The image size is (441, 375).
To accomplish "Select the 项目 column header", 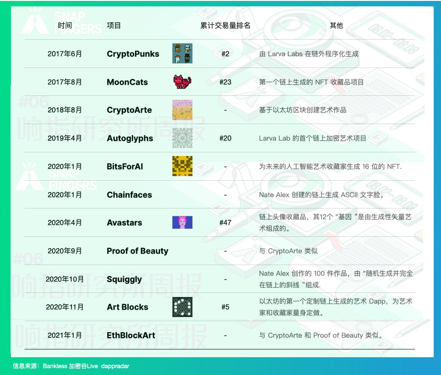I will [114, 26].
